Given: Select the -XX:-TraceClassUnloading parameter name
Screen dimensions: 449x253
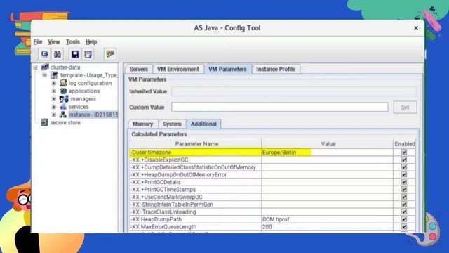Looking at the screenshot, I should [x=163, y=212].
